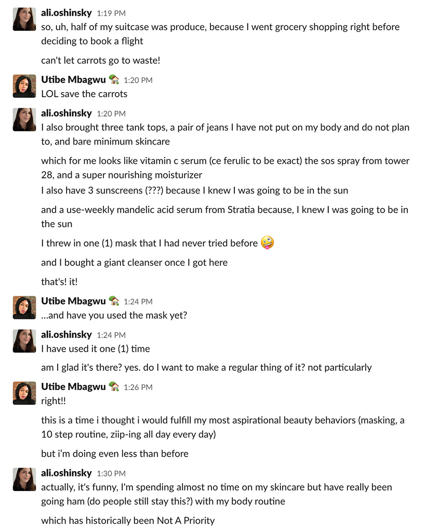Select the "LOL save the carrots" message
The image size is (426, 529).
[x=84, y=94]
